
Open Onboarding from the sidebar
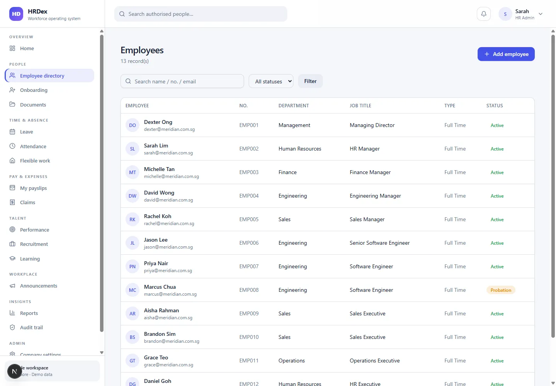tap(49, 90)
